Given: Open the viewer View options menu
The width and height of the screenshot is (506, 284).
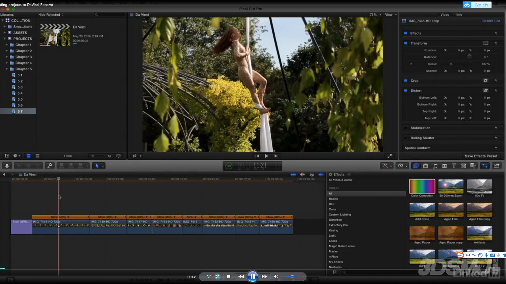Looking at the screenshot, I should click(391, 15).
